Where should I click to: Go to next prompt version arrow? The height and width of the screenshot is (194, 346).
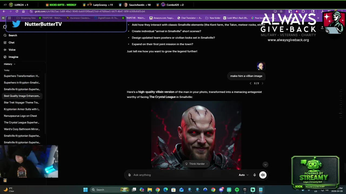[262, 83]
